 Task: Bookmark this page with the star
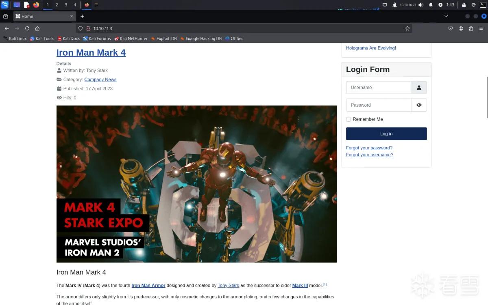[x=407, y=28]
